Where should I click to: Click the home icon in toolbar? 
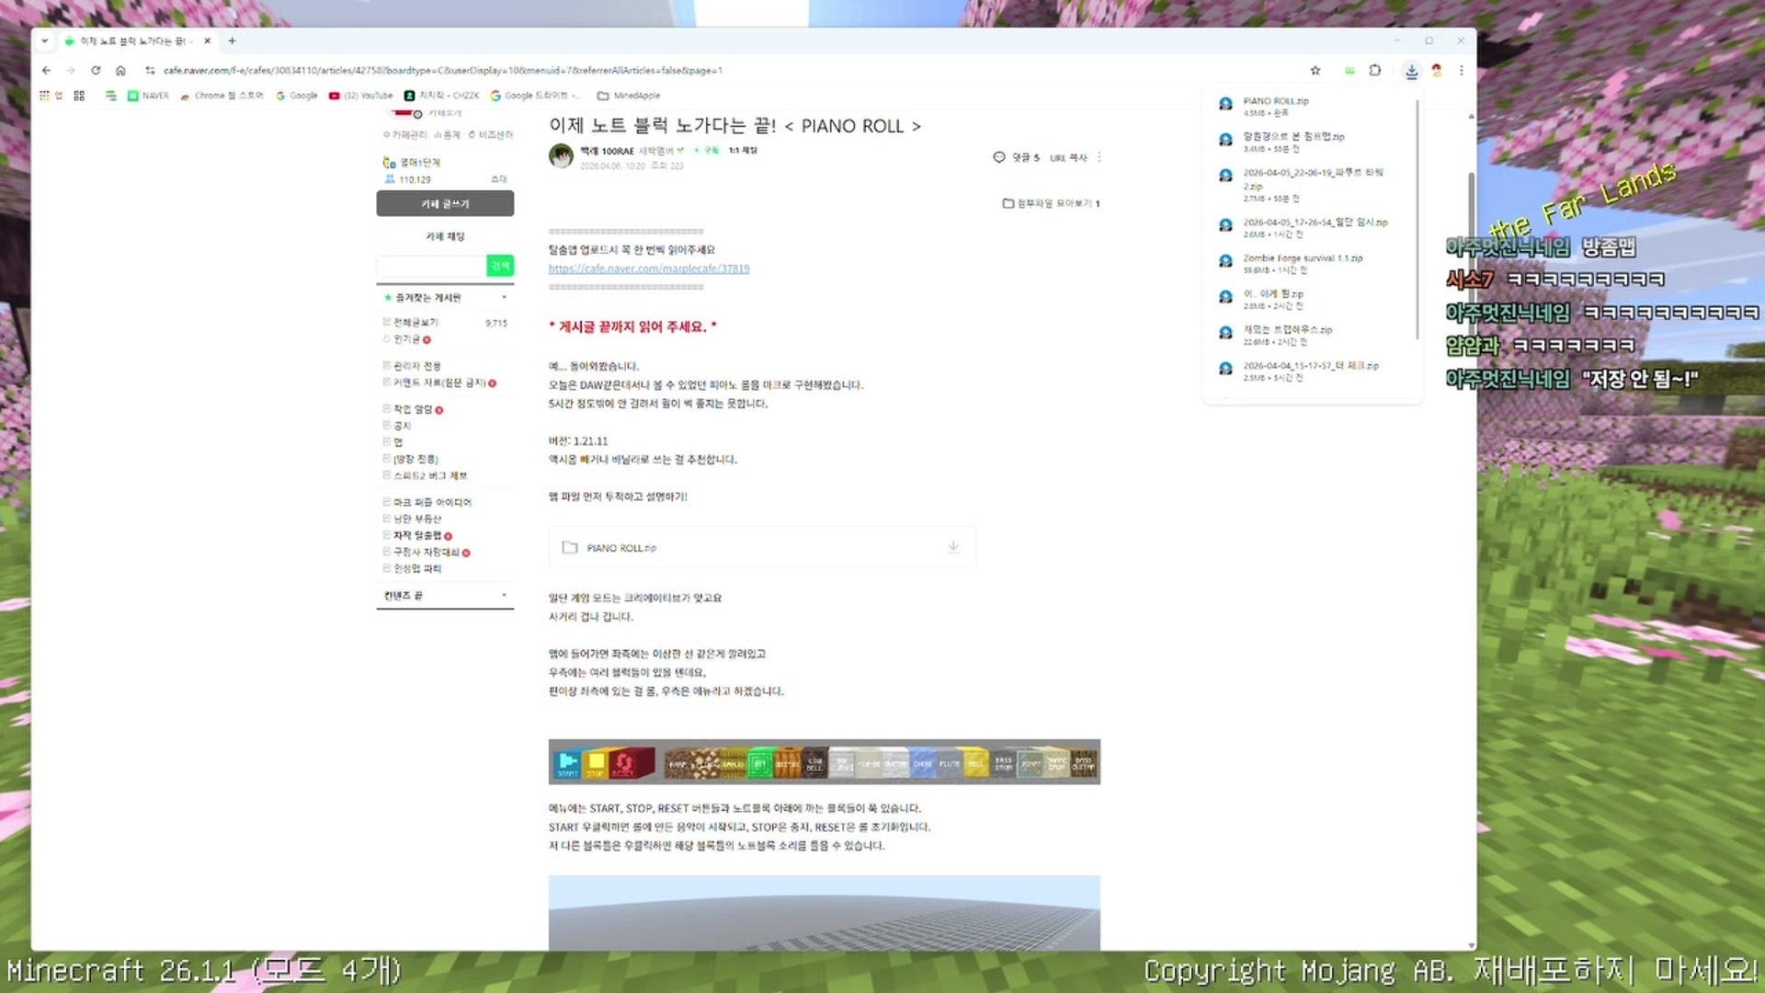pyautogui.click(x=120, y=70)
